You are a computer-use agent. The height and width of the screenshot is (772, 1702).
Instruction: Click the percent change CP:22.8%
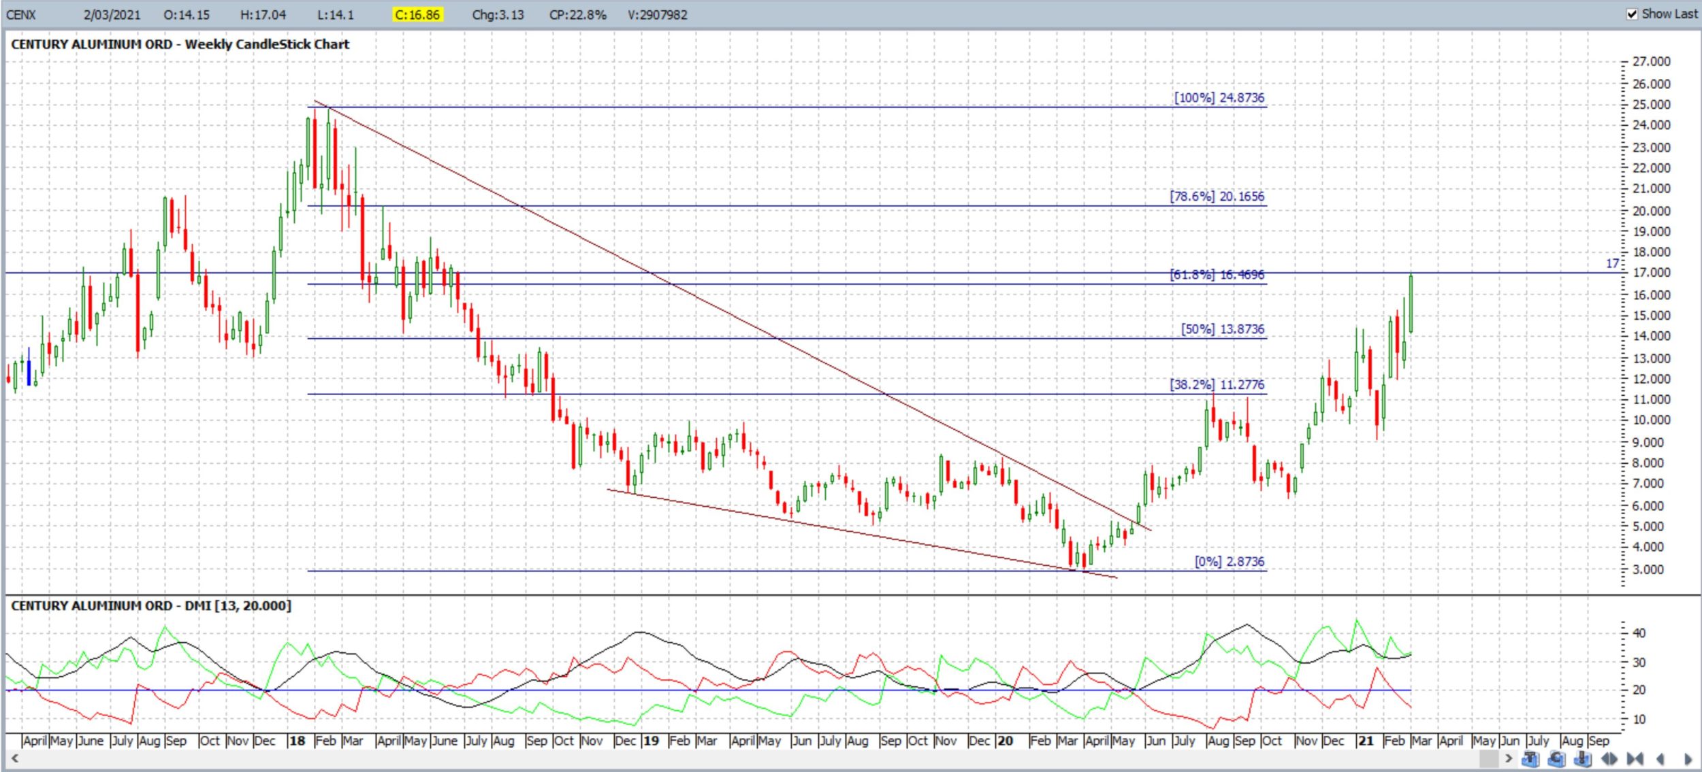(577, 14)
